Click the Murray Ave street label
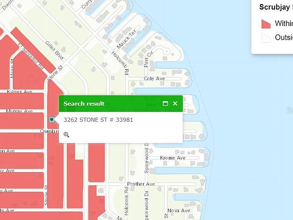 [19, 111]
